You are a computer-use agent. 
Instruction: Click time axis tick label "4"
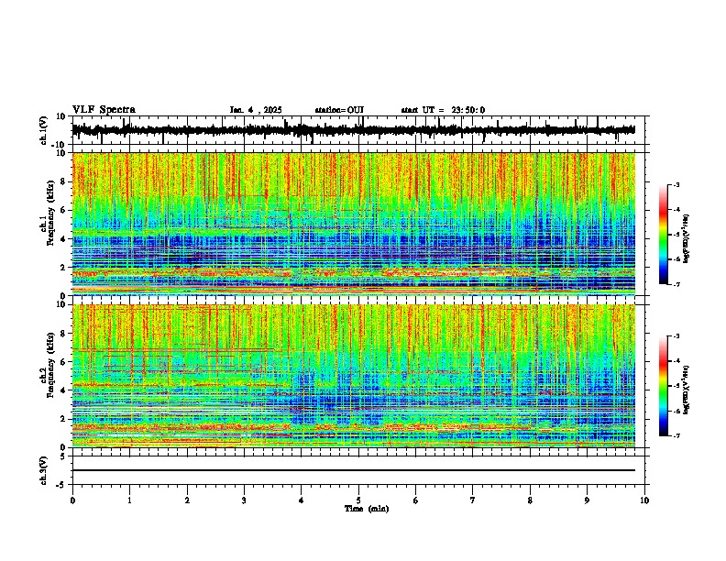[x=302, y=500]
